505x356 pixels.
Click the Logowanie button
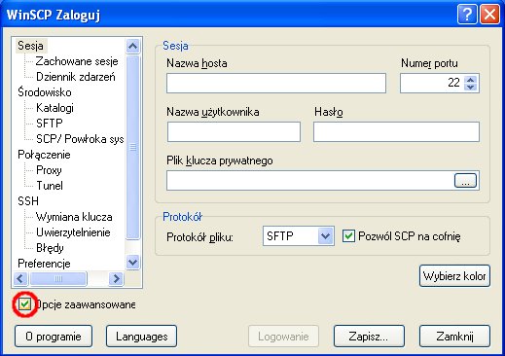283,337
